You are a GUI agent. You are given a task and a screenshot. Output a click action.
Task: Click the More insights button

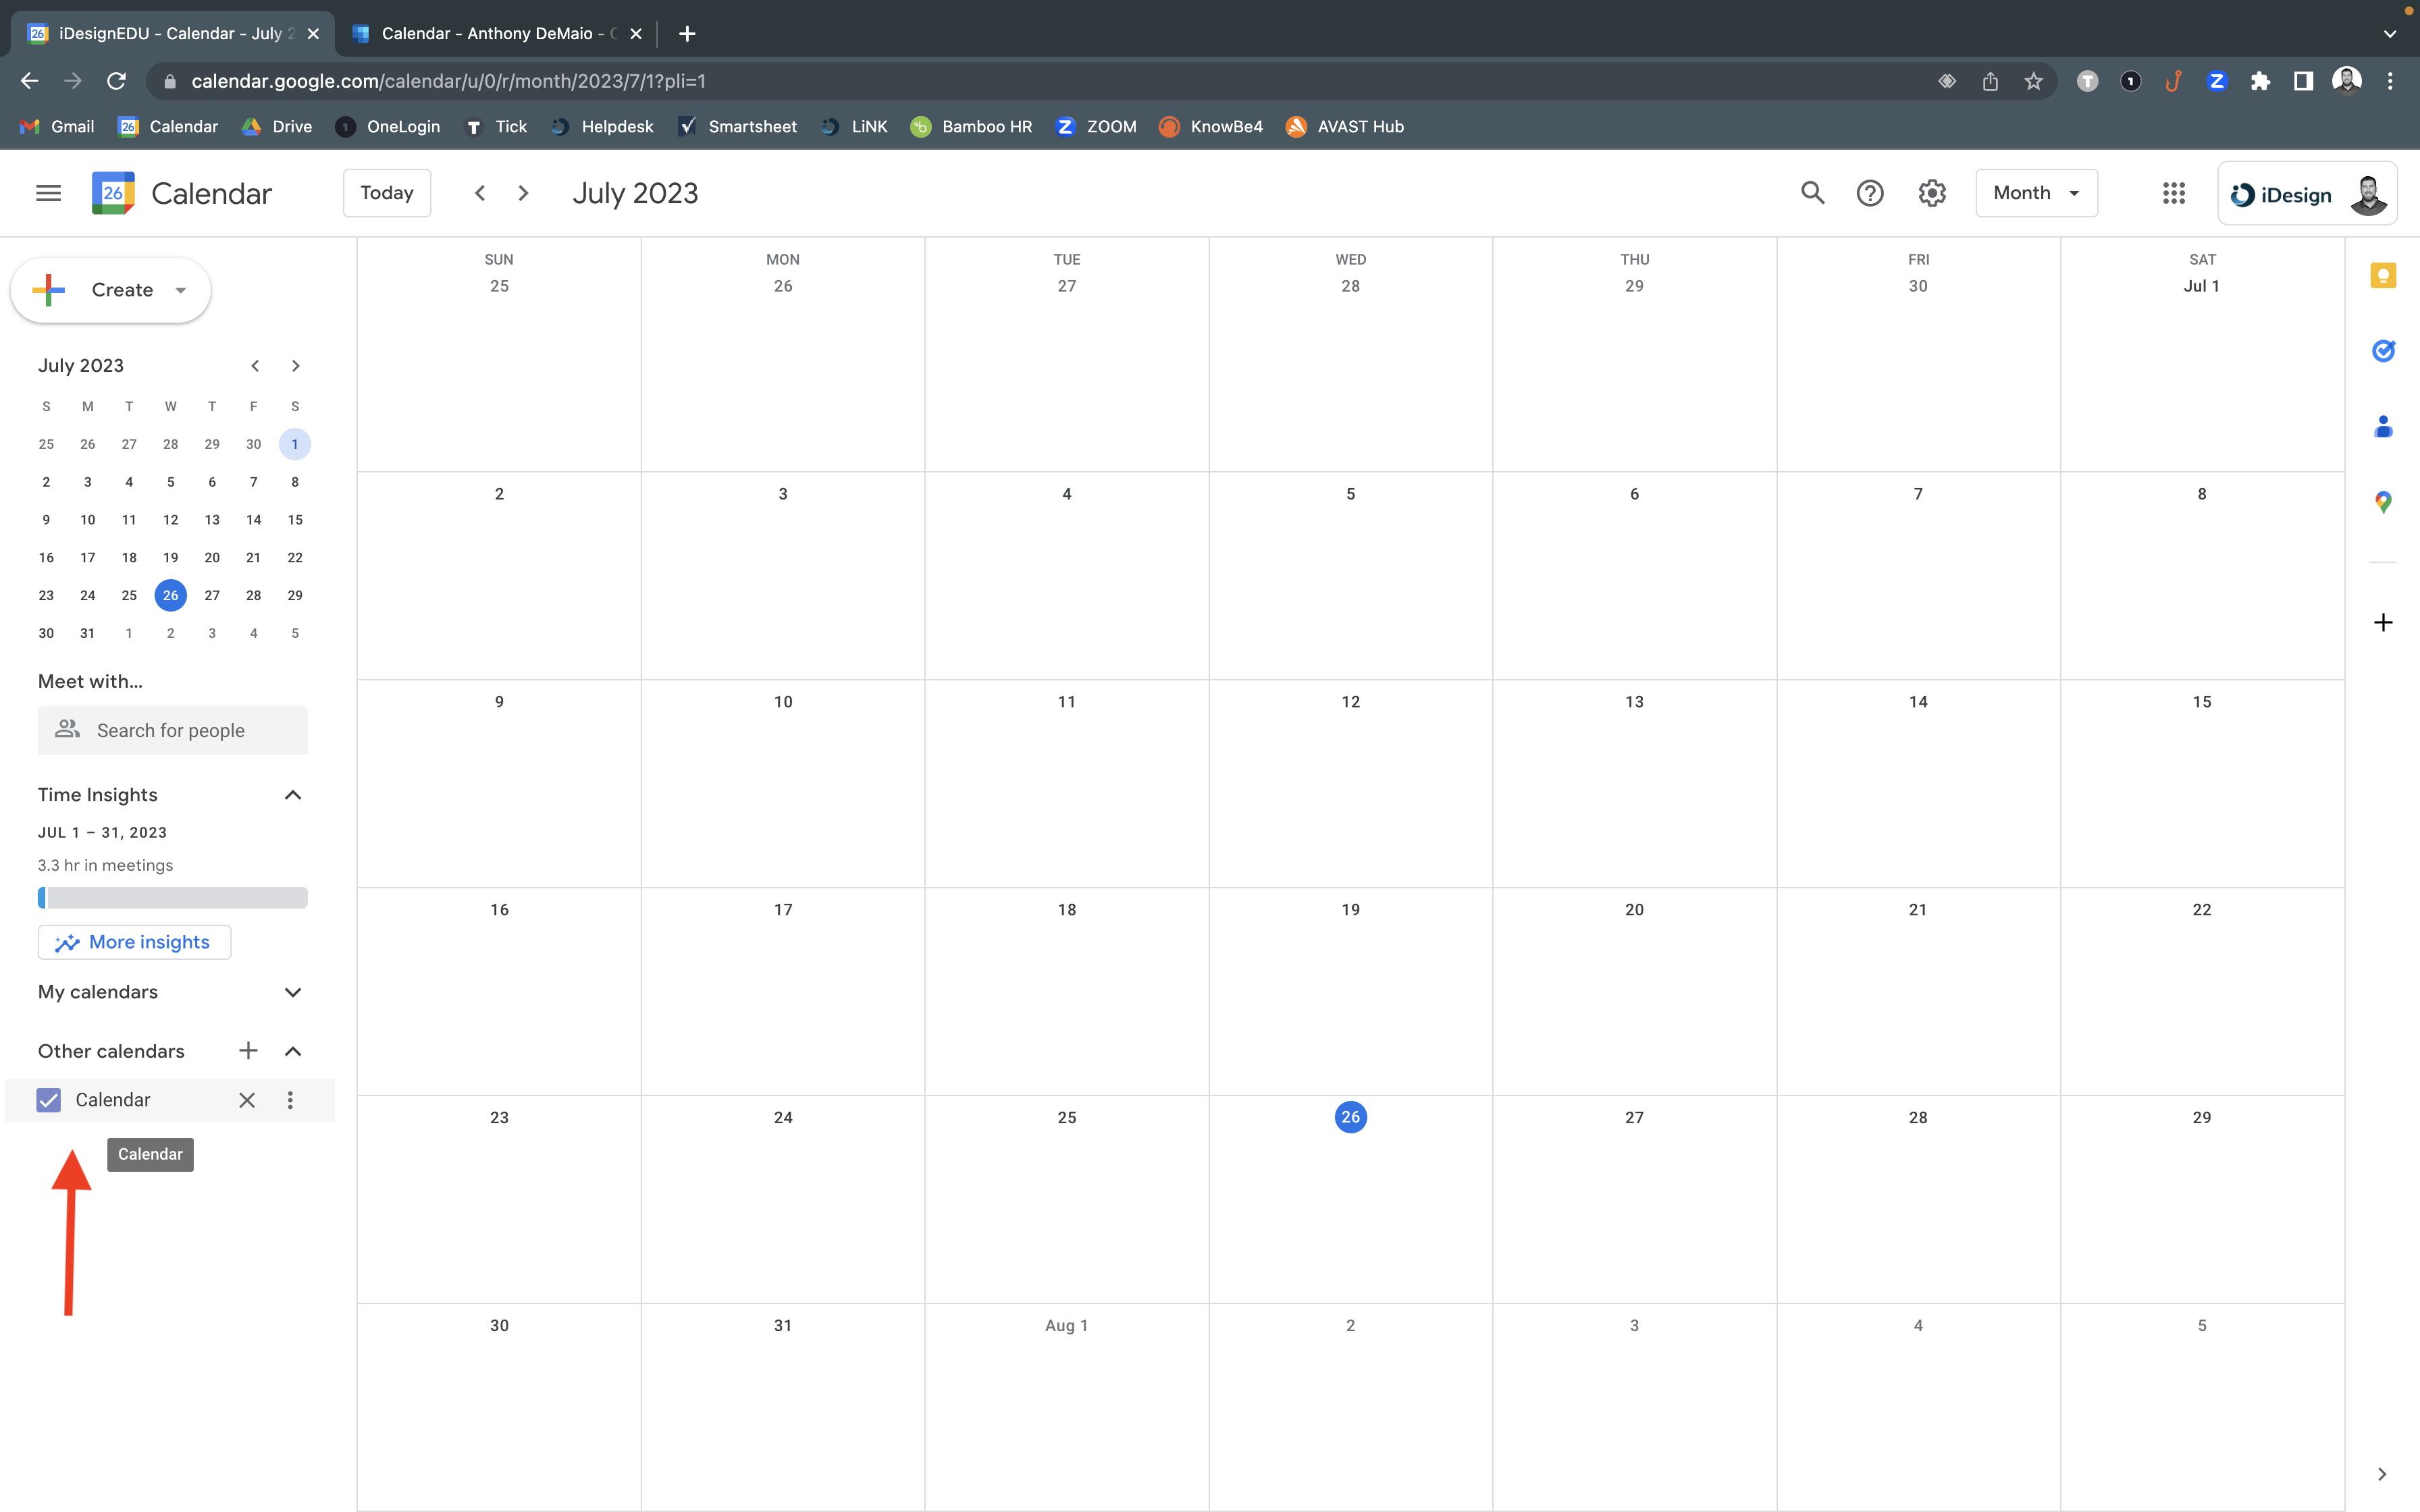(x=134, y=942)
